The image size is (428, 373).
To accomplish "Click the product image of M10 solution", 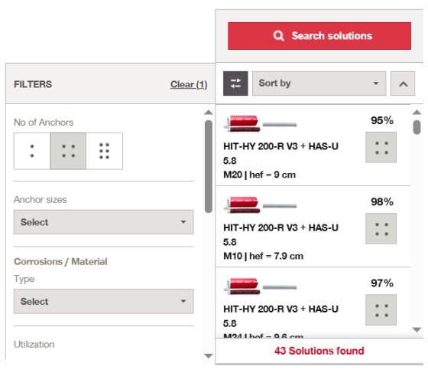I will click(260, 205).
